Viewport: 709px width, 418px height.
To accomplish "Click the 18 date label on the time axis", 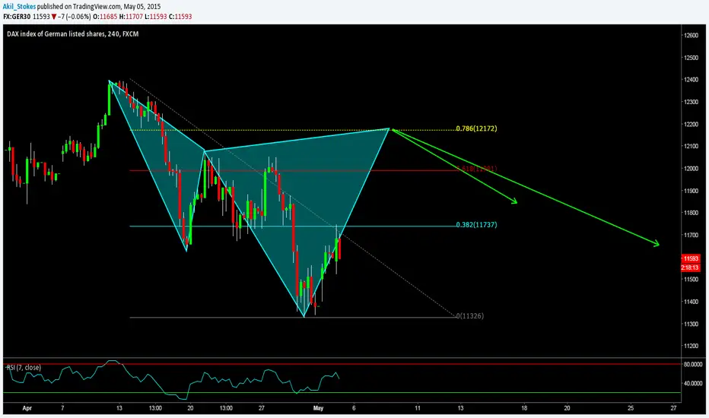I will (524, 408).
